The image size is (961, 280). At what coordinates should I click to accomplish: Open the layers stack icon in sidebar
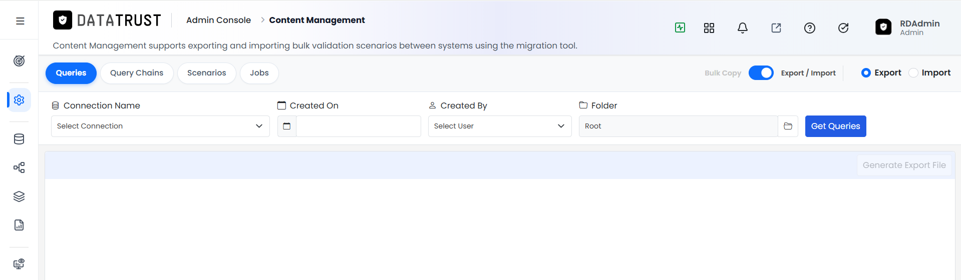pyautogui.click(x=19, y=196)
